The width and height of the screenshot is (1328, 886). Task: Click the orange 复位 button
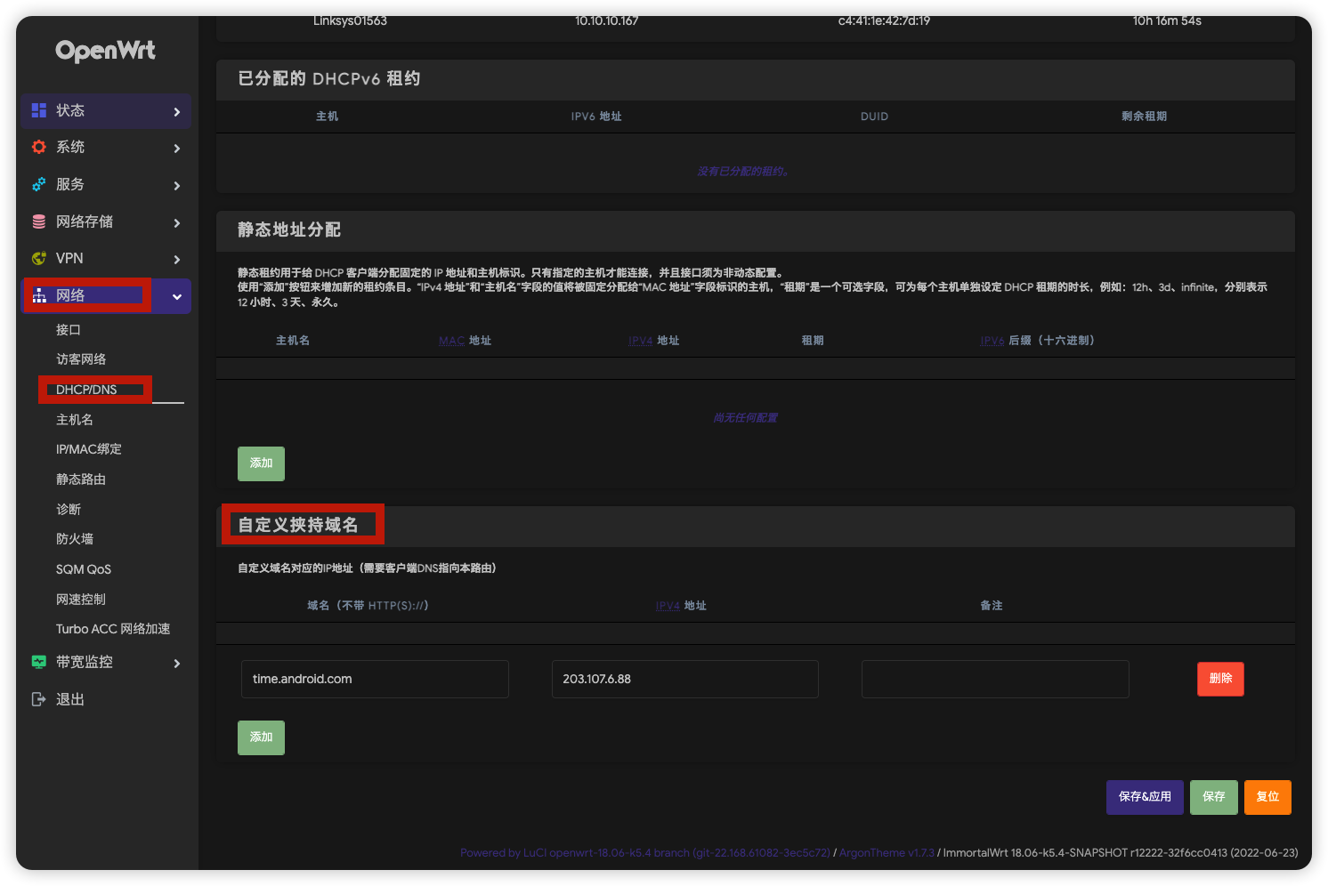pyautogui.click(x=1267, y=797)
